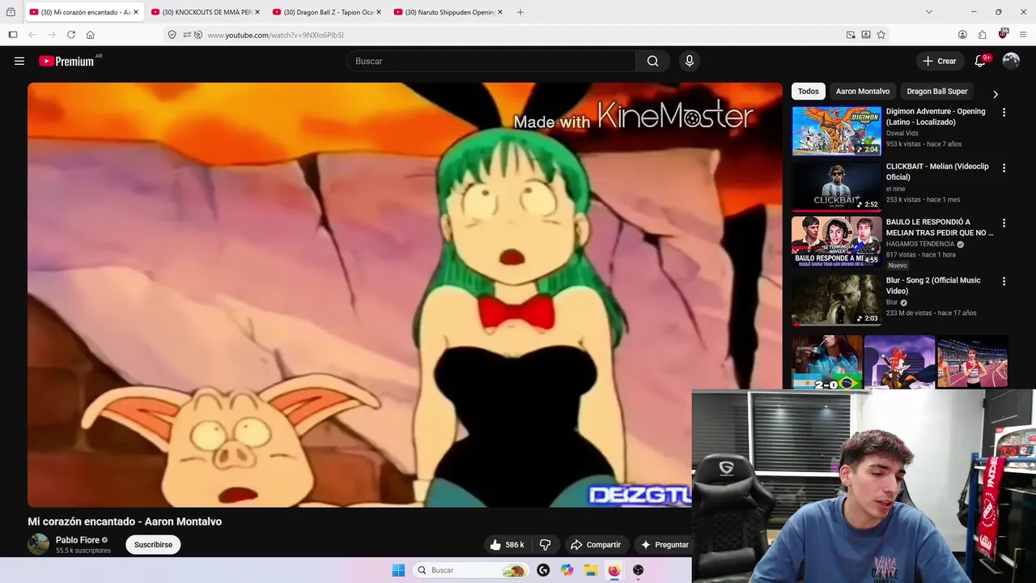The height and width of the screenshot is (583, 1036).
Task: Open File Explorer from the taskbar
Action: coord(591,570)
